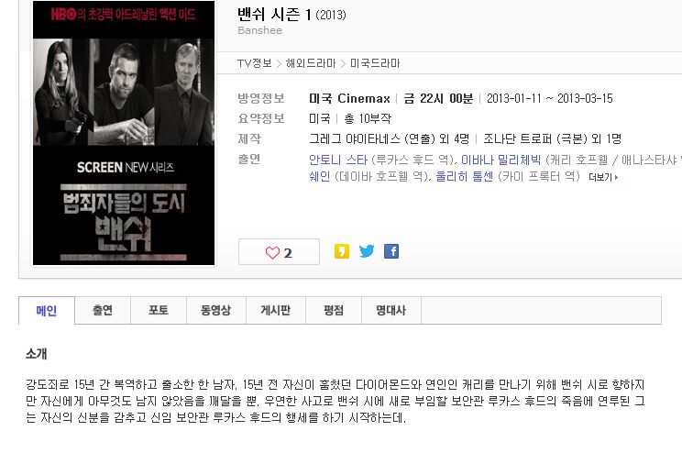Viewport: 682px width, 453px height.
Task: Go to TV정보 breadcrumb
Action: 255,63
